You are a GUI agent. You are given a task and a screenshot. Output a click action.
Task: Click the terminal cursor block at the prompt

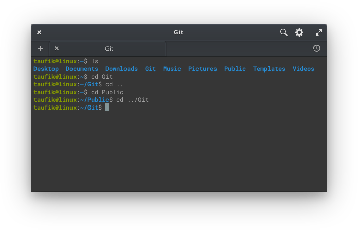click(108, 108)
